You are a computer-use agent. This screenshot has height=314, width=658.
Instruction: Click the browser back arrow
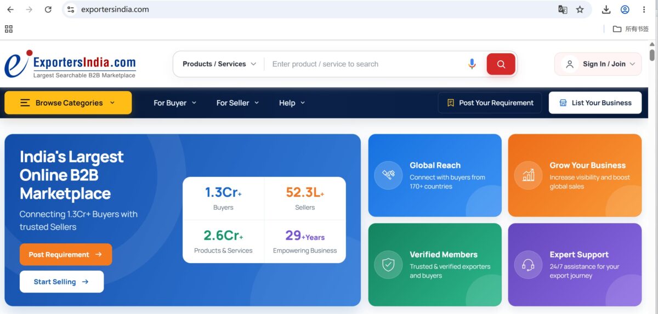[x=10, y=9]
